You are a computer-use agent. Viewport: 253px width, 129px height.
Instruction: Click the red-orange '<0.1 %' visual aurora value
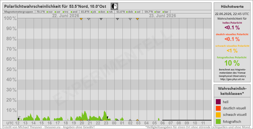tap(232, 39)
